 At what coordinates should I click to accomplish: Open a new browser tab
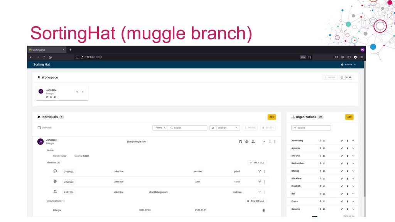(x=70, y=50)
